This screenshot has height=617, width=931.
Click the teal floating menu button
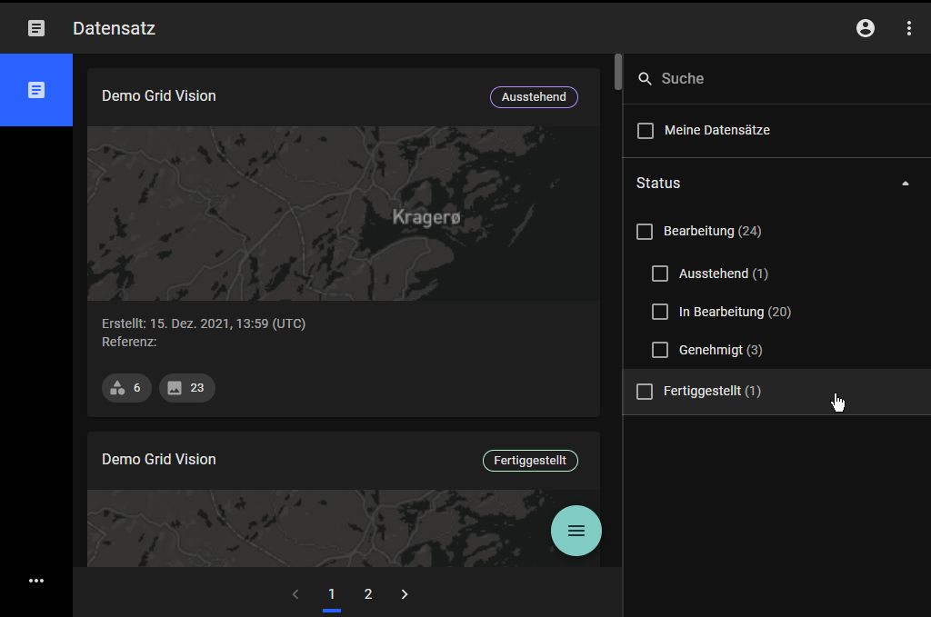tap(576, 531)
